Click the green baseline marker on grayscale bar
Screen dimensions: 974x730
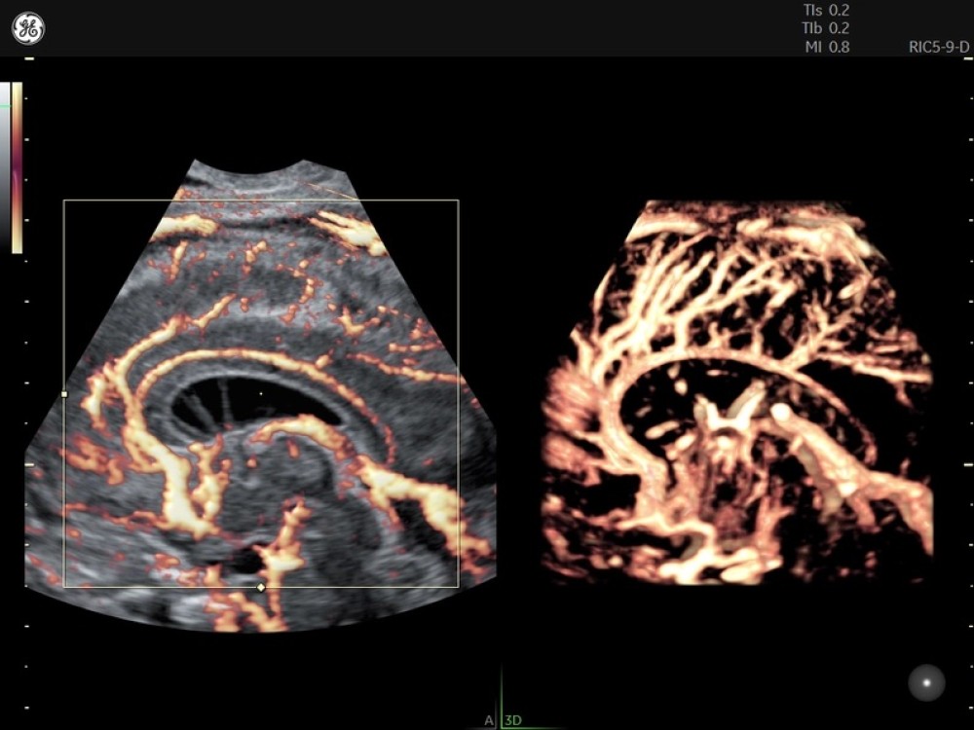pyautogui.click(x=5, y=105)
